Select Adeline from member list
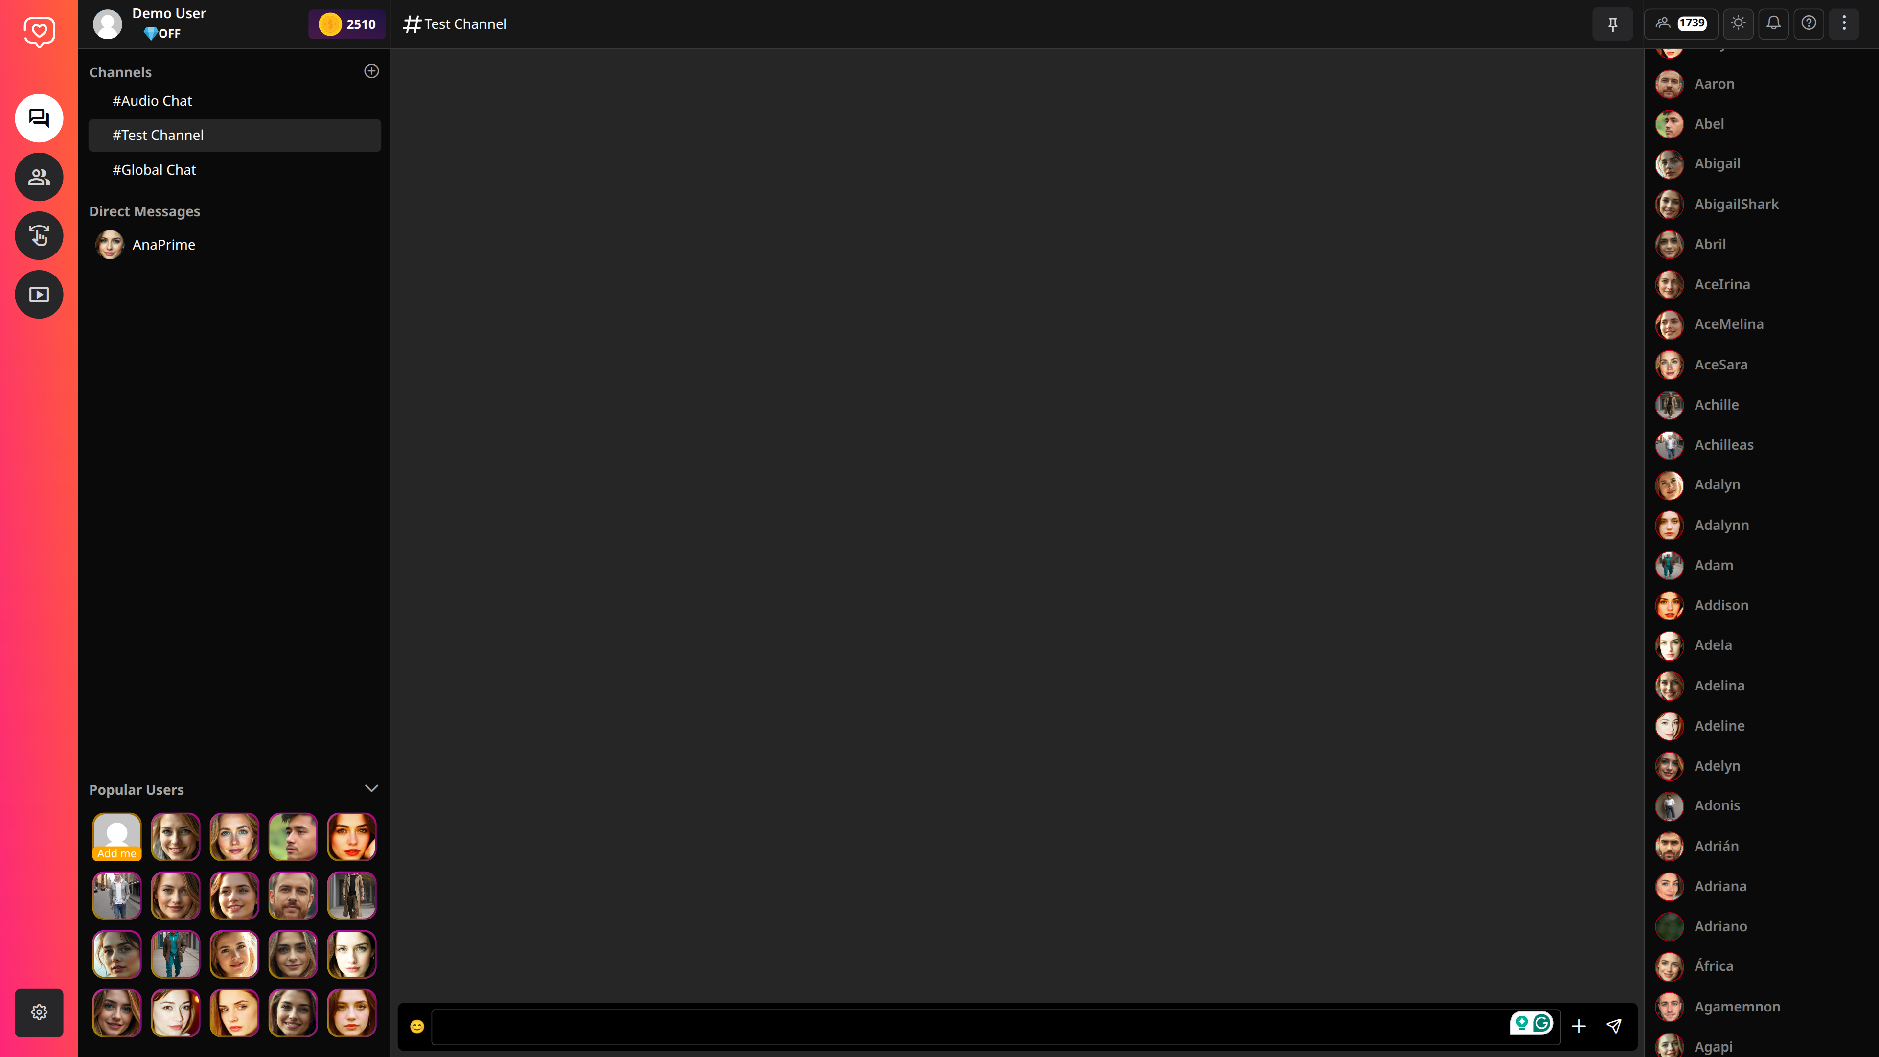 (1761, 726)
